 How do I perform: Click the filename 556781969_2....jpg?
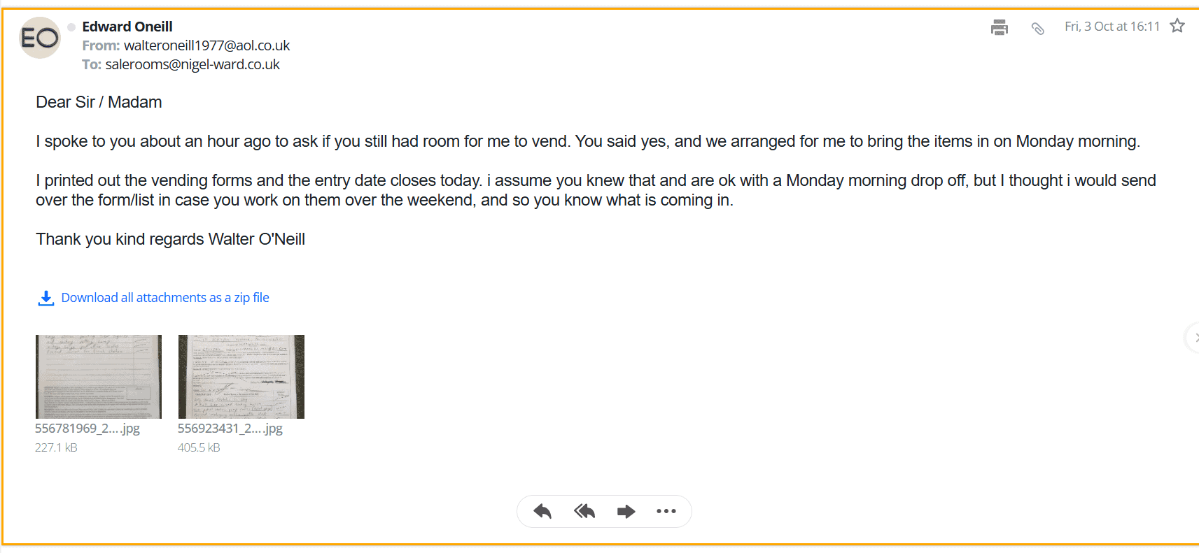point(87,429)
